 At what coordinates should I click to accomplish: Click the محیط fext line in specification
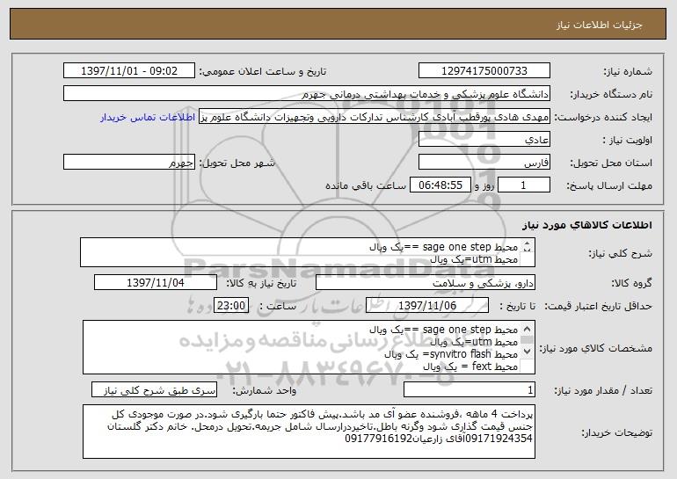[x=470, y=367]
